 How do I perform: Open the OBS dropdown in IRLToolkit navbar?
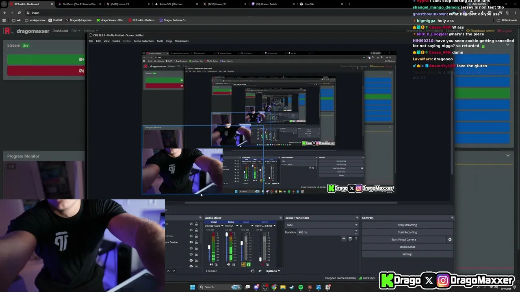[75, 31]
